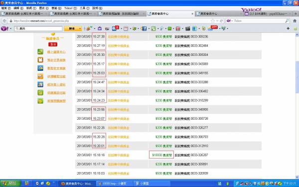
Task: Switch to the 小算盤 taskbar window
Action: coord(151,184)
